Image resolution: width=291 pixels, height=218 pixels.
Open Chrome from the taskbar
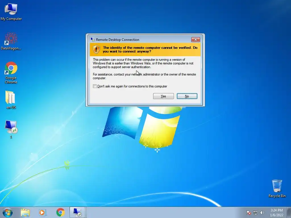(60, 212)
